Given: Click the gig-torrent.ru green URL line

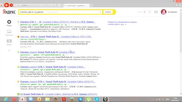Looking at the screenshot, I should click(x=44, y=55).
